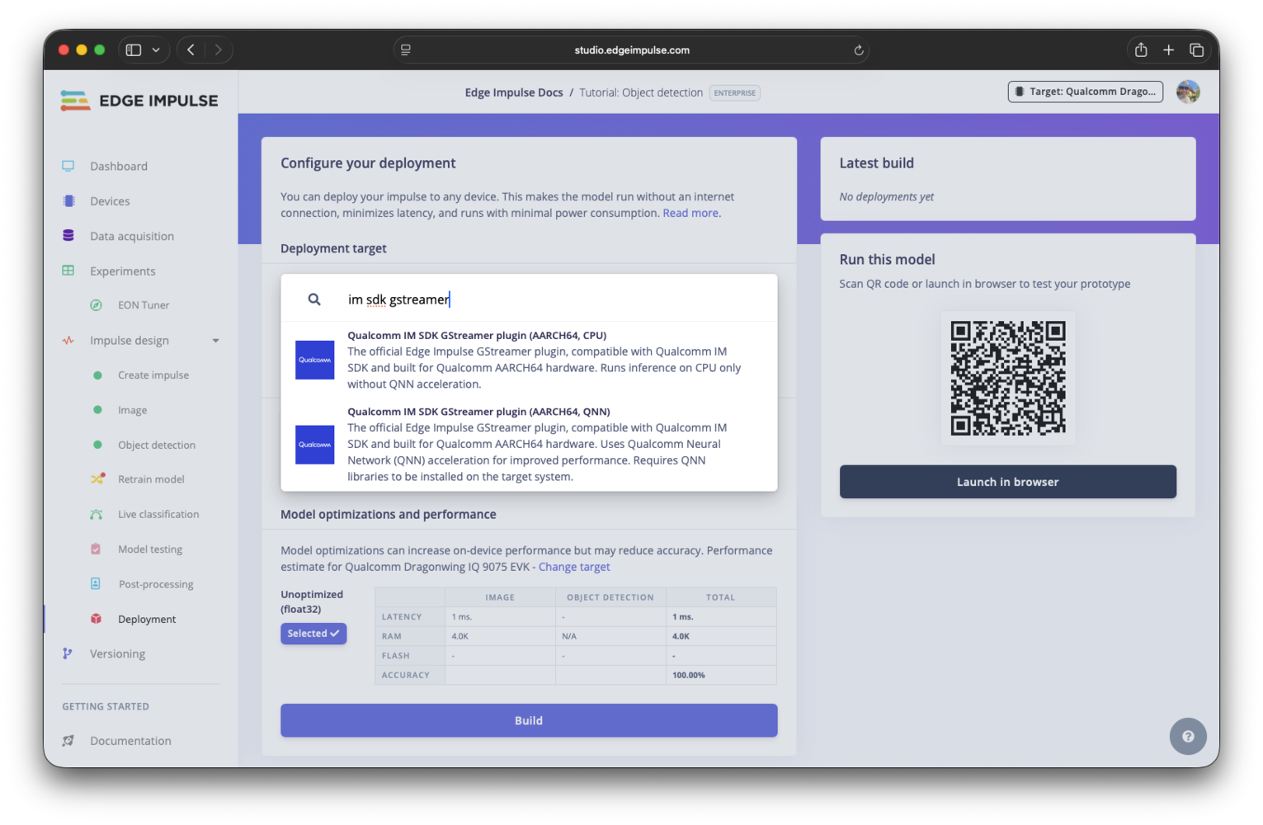Toggle the Safari sidebar
This screenshot has width=1263, height=825.
pos(134,50)
